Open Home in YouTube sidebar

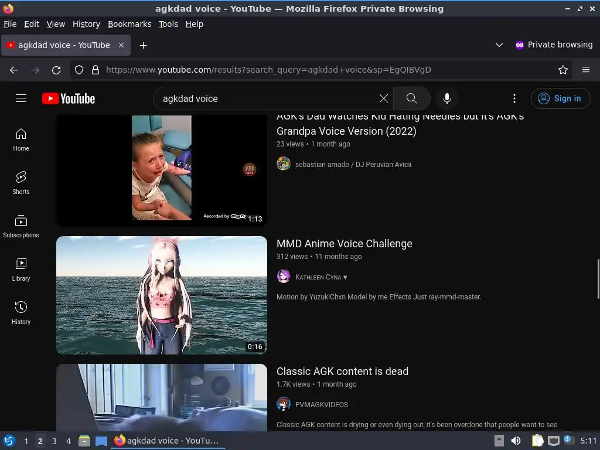21,139
